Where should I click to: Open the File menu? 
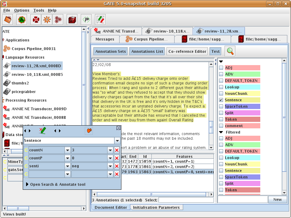(x=7, y=10)
